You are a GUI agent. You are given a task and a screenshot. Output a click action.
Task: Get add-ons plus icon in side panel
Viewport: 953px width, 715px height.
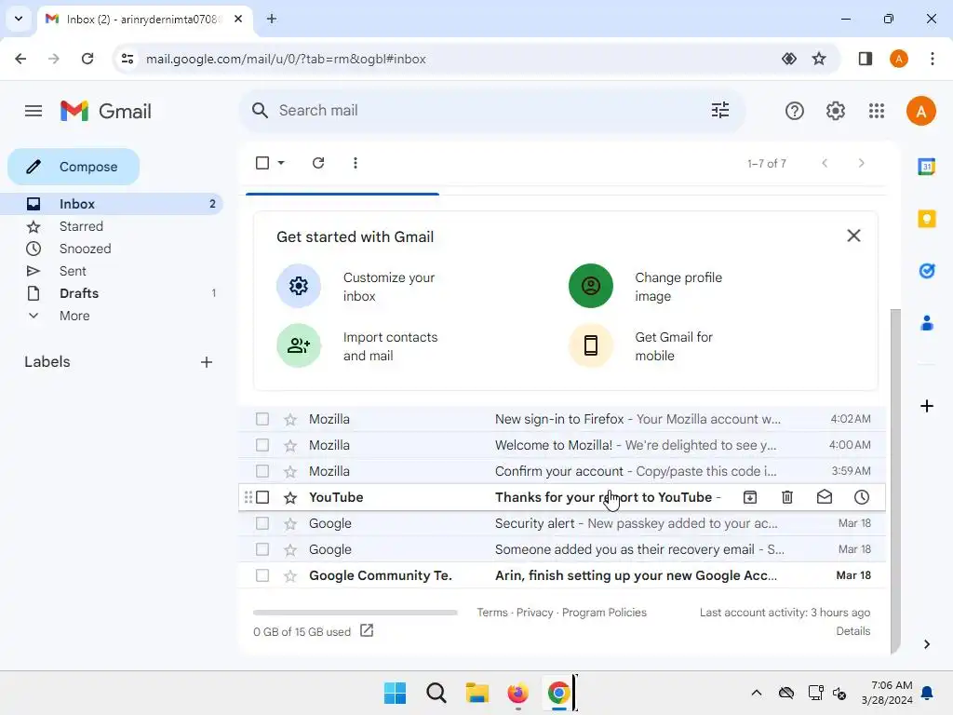coord(926,406)
